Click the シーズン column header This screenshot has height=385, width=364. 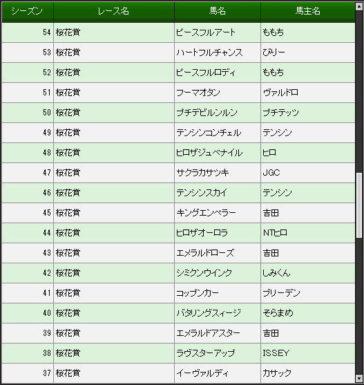[28, 11]
